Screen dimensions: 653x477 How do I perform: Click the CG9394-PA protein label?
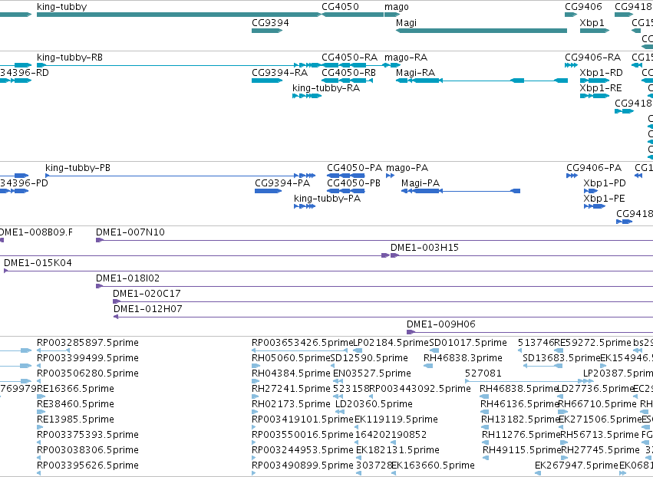click(x=282, y=183)
